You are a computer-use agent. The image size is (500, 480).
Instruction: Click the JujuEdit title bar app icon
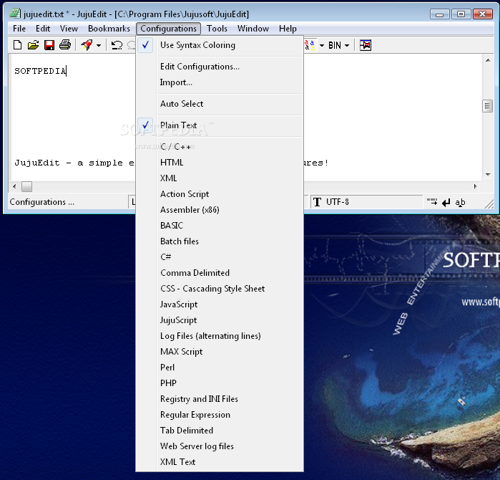[x=15, y=14]
